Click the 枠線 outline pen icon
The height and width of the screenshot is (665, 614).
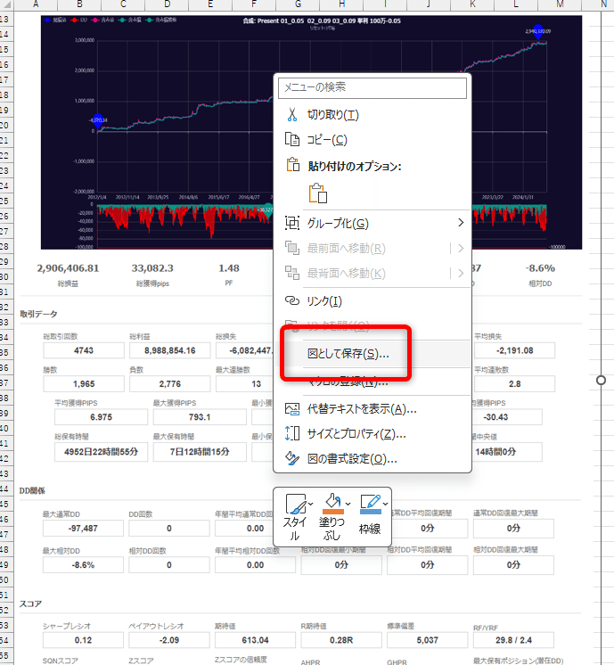coord(370,504)
